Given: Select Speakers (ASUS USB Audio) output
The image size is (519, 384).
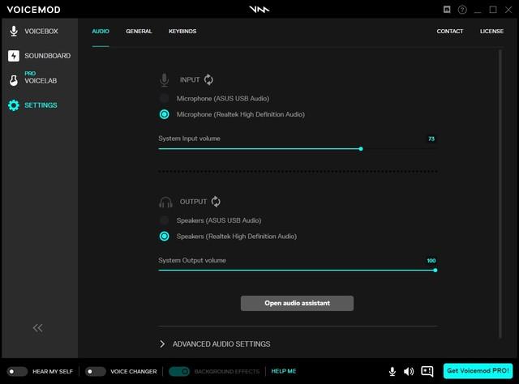Looking at the screenshot, I should [x=165, y=220].
